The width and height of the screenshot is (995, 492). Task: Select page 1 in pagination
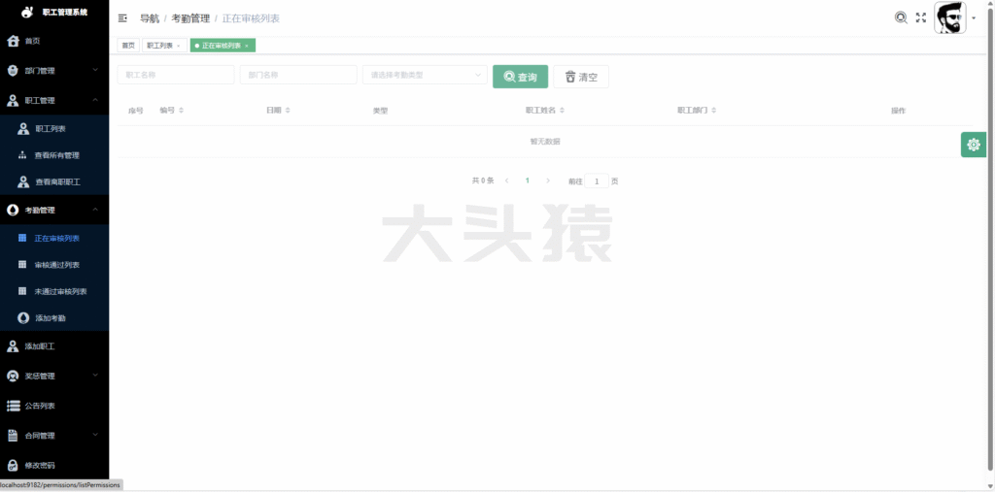coord(527,180)
